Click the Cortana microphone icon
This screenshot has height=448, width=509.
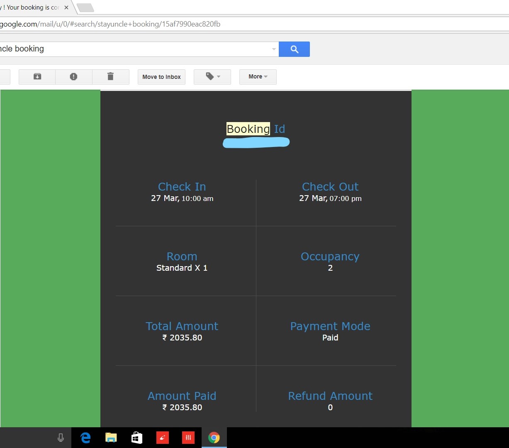click(61, 438)
